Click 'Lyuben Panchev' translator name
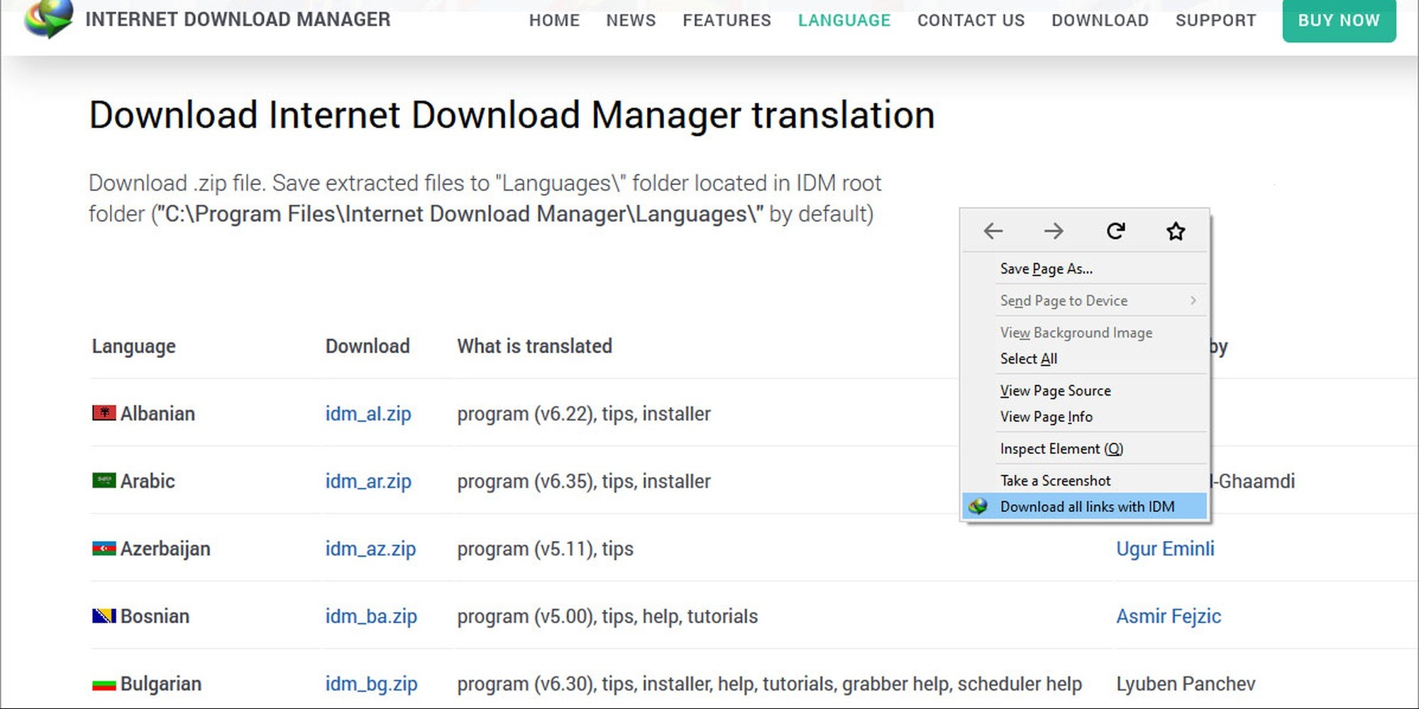 [x=1186, y=683]
